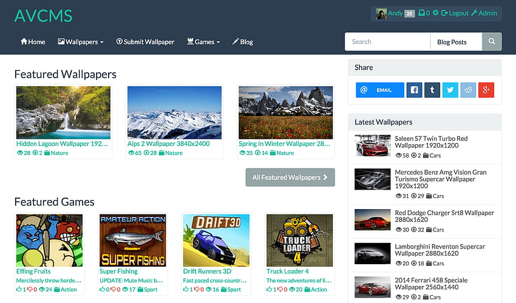The image size is (516, 303).
Task: Open Mercedes Benz Amg Vision thumbnail
Action: 373,179
